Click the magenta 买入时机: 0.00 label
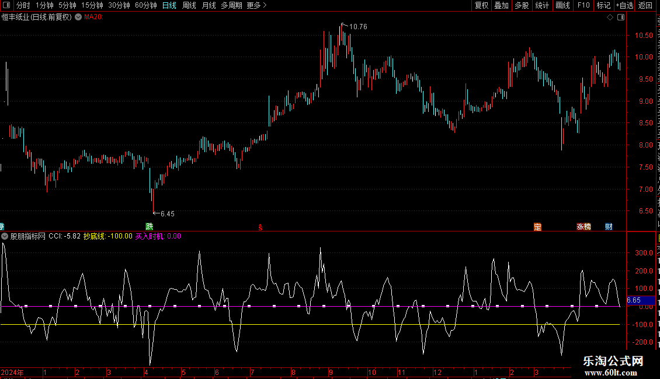This screenshot has width=660, height=379. [x=158, y=236]
